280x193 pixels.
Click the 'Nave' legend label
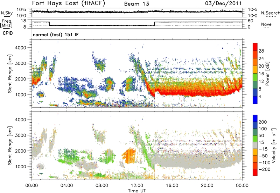coord(266,24)
